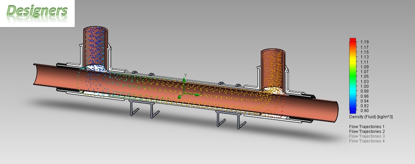The width and height of the screenshot is (415, 164).
Task: Click the 0.90 minimum legend value
Action: 364,111
